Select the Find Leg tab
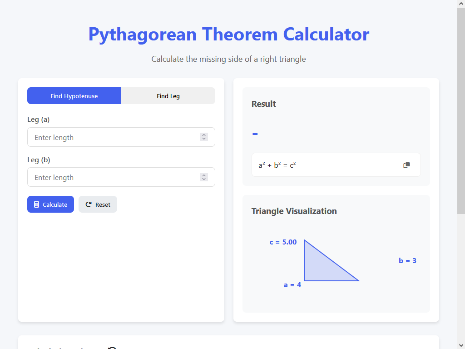Viewport: 465px width, 349px height. click(168, 96)
